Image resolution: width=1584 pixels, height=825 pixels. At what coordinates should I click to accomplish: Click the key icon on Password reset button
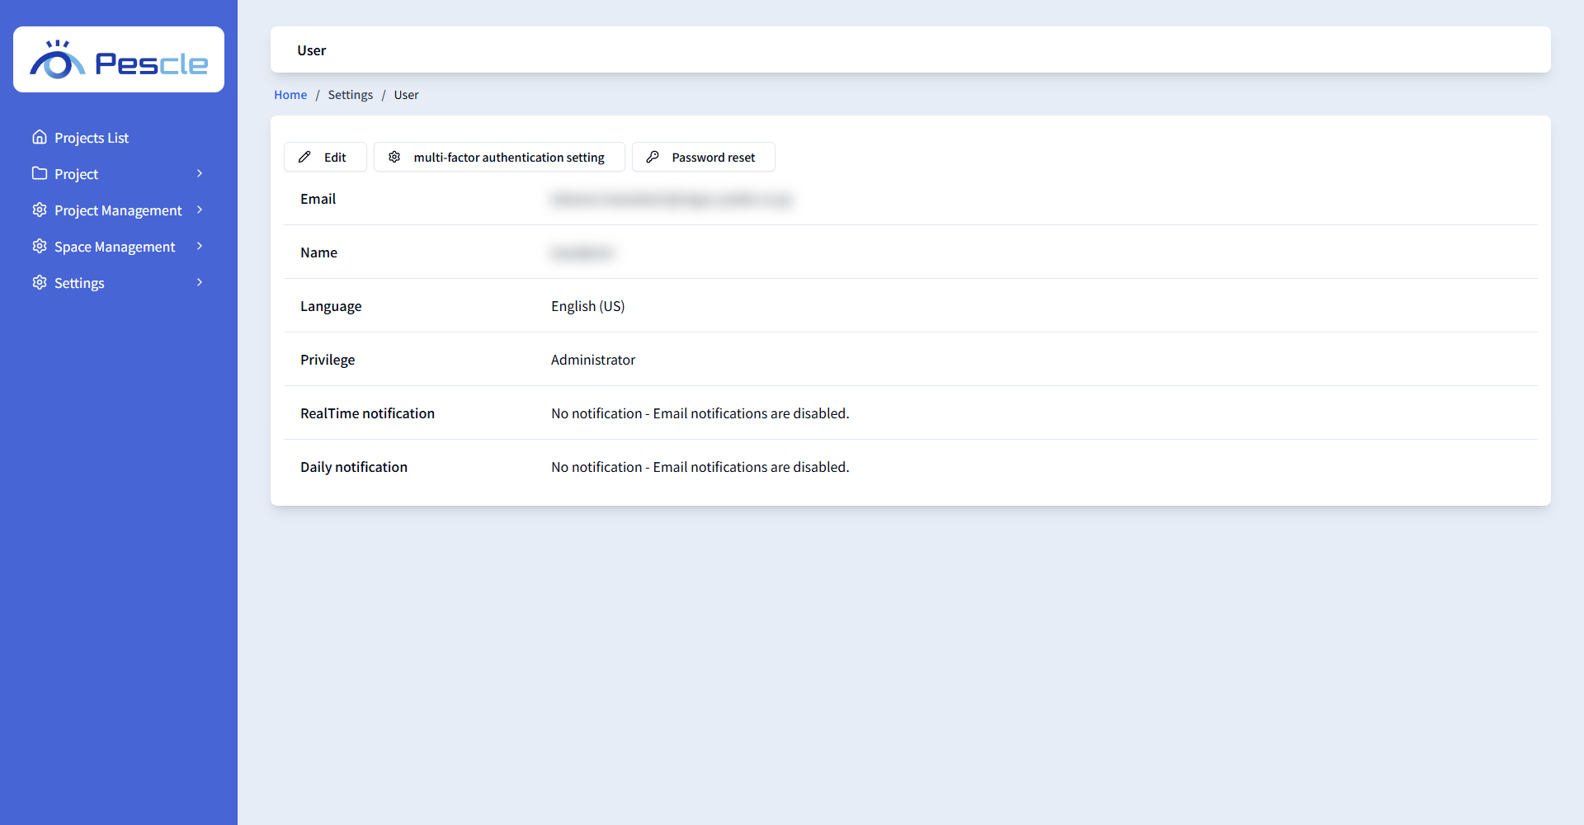coord(653,157)
